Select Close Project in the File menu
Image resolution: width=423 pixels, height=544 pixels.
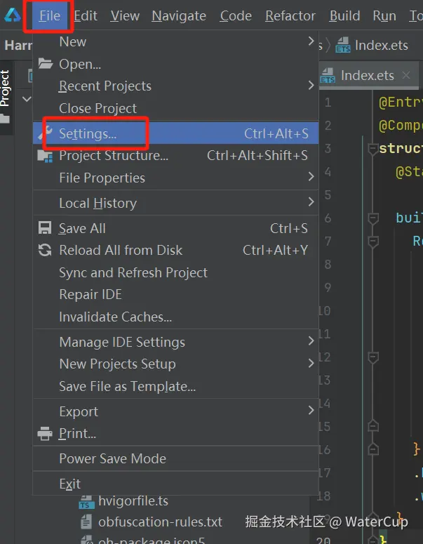pyautogui.click(x=98, y=109)
